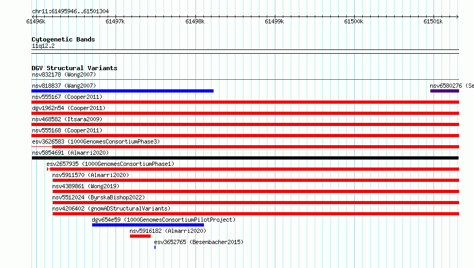Open dgv654e59 (1000GenomesConsortiumPilotProject) label
The width and height of the screenshot is (474, 268).
[x=164, y=220]
